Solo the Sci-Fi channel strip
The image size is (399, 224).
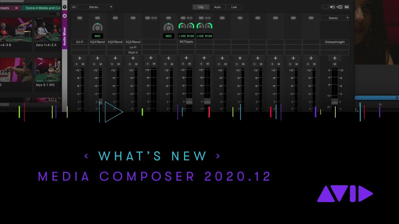76,64
